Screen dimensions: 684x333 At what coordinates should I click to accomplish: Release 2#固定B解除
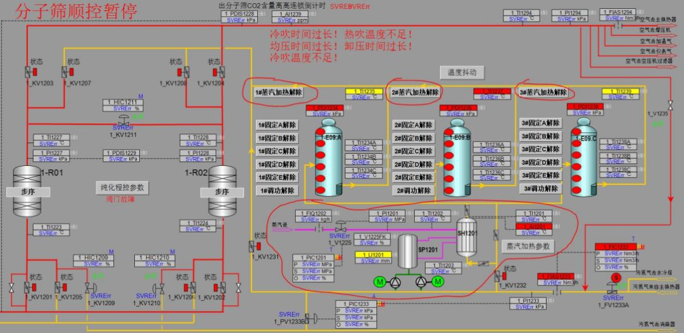pyautogui.click(x=413, y=138)
